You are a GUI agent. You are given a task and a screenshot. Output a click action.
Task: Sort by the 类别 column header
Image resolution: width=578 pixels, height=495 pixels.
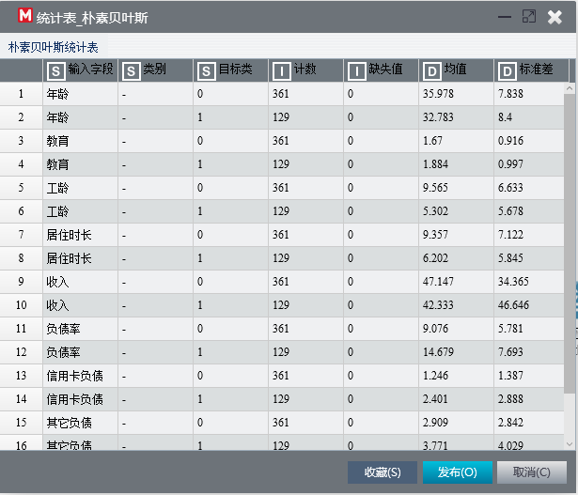pyautogui.click(x=156, y=70)
